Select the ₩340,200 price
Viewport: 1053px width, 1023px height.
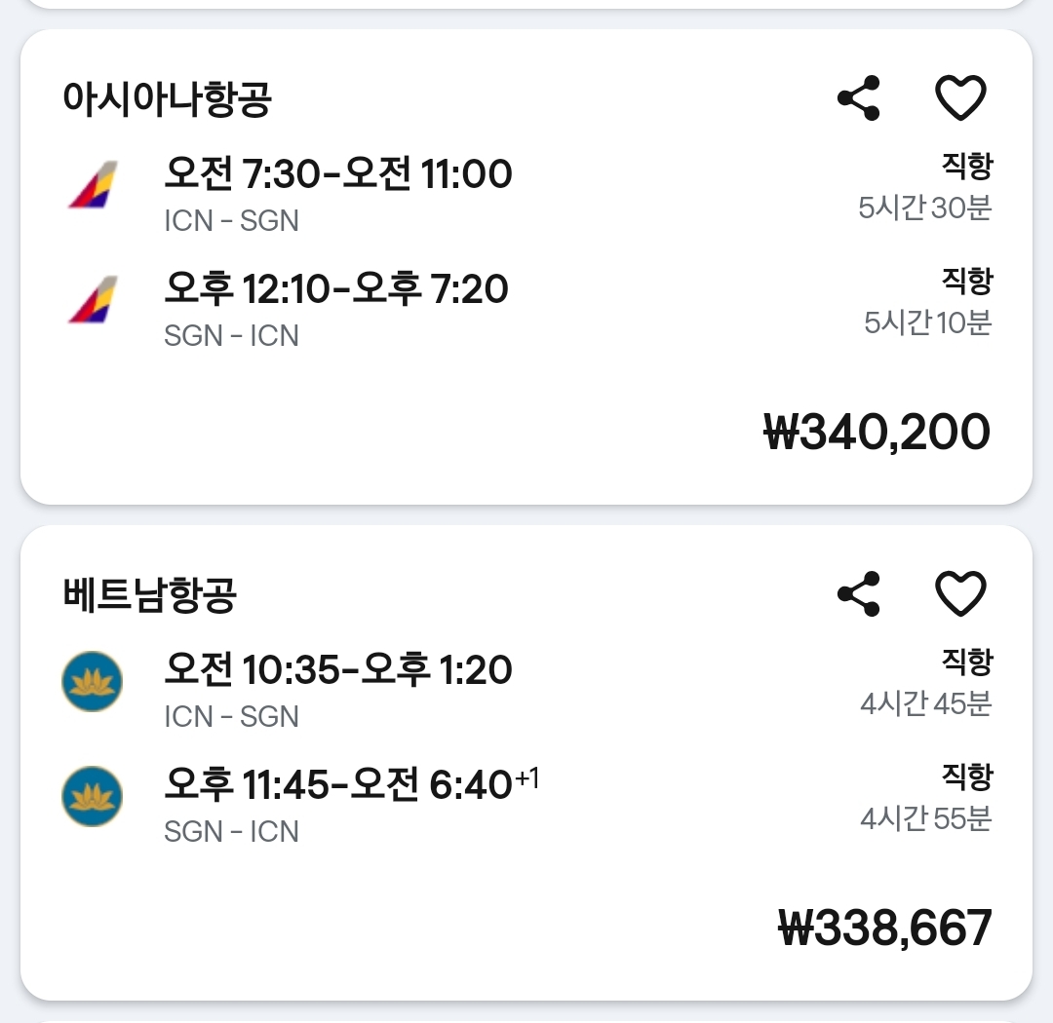[x=877, y=433]
